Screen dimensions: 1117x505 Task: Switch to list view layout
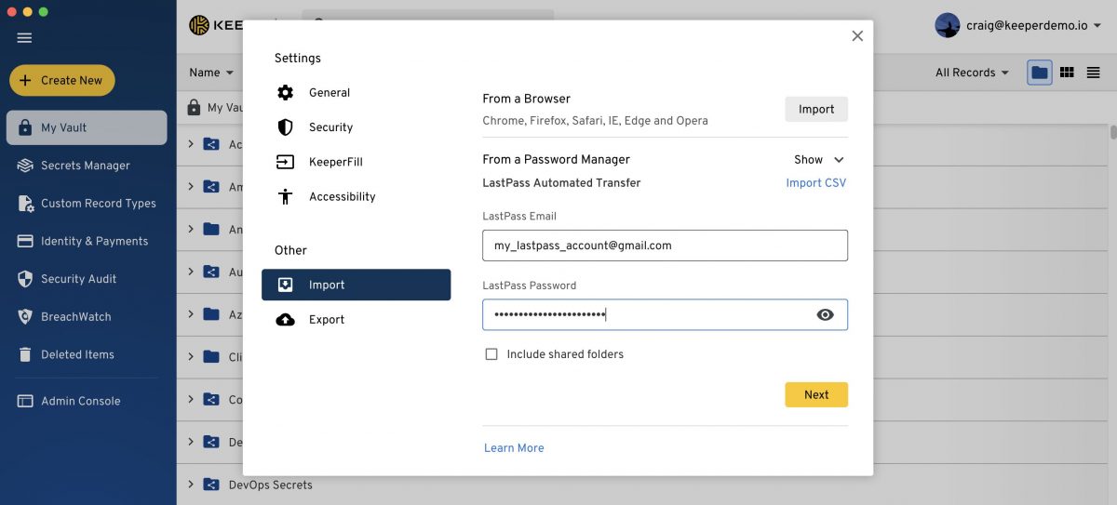[x=1093, y=73]
